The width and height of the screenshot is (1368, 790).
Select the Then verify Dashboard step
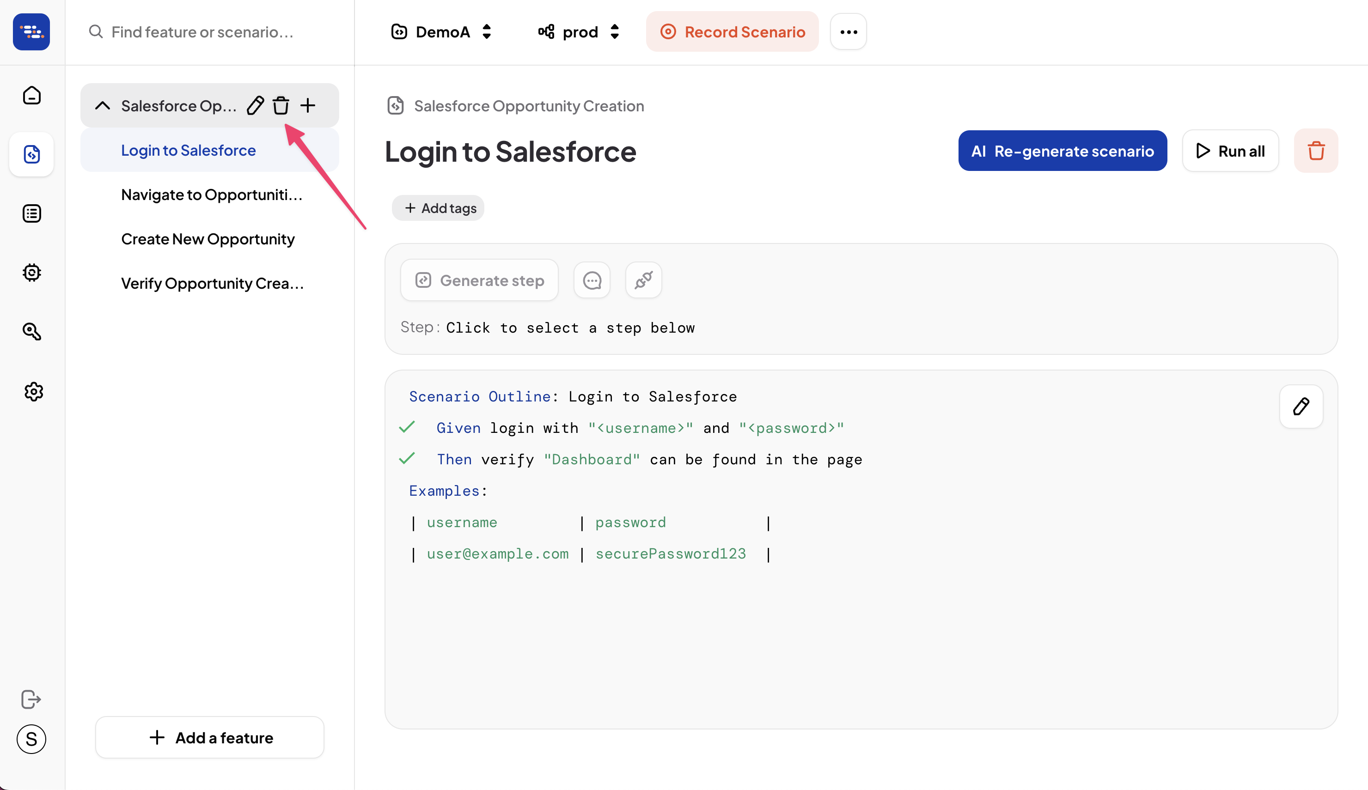(649, 460)
